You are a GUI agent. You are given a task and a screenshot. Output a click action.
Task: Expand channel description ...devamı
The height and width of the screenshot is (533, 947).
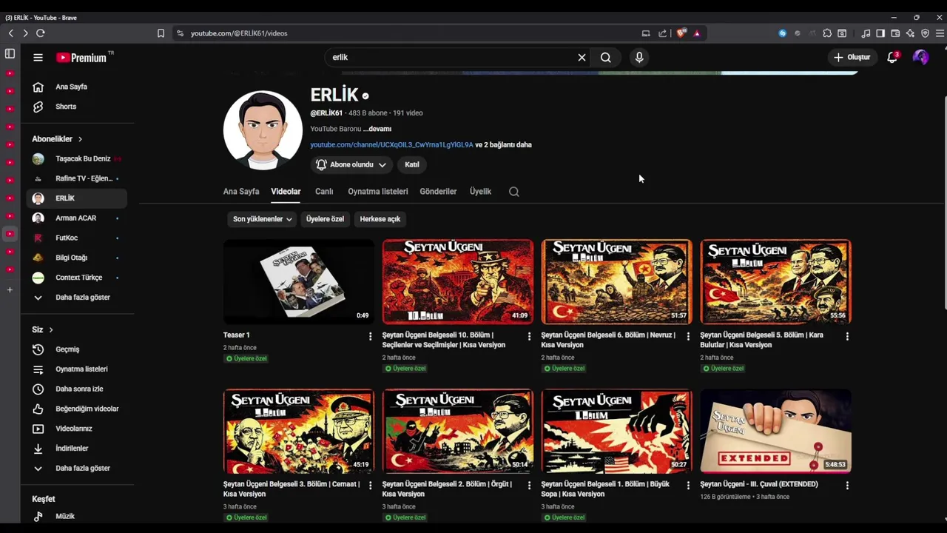(377, 129)
